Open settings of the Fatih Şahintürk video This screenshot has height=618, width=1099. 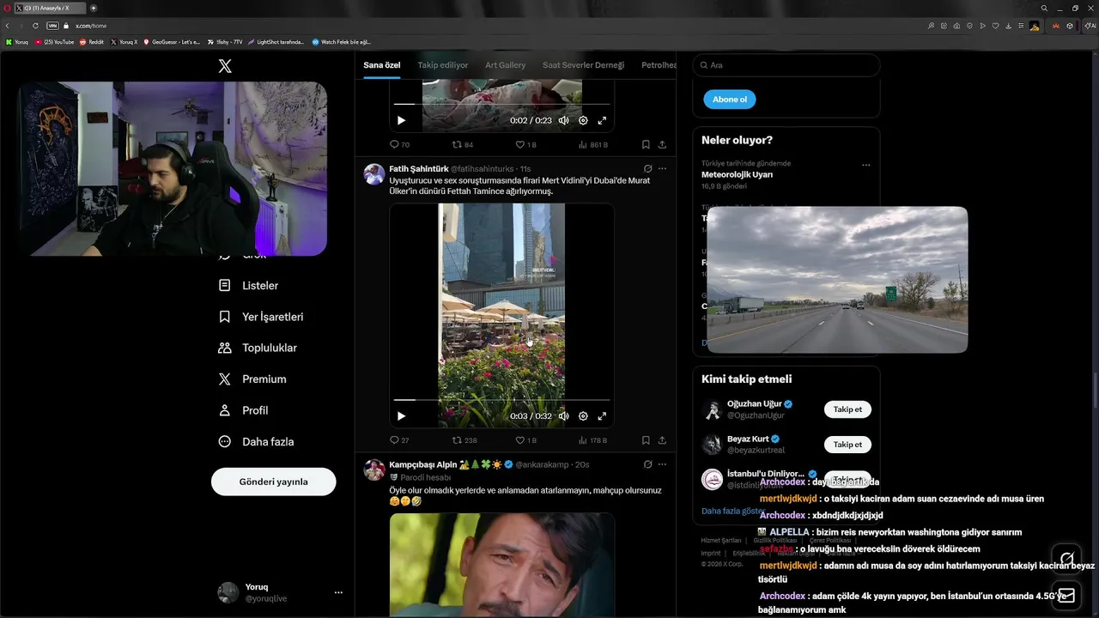(x=583, y=416)
